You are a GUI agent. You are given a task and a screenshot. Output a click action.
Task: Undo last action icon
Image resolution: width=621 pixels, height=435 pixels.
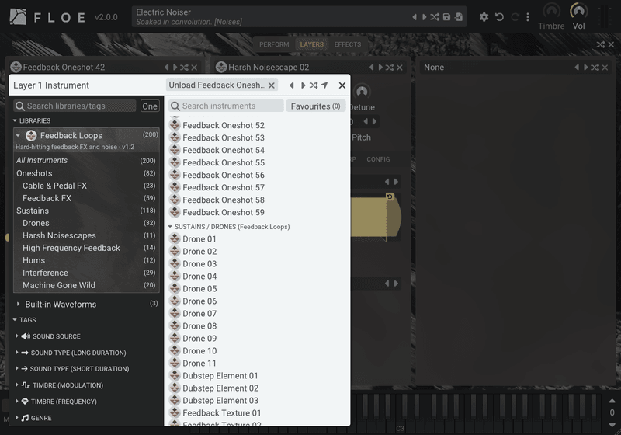[x=499, y=17]
